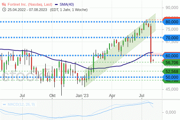Click the date range '25.04.2022 - 07.08.2023'
Screen dimensions: 180x120
27,10
